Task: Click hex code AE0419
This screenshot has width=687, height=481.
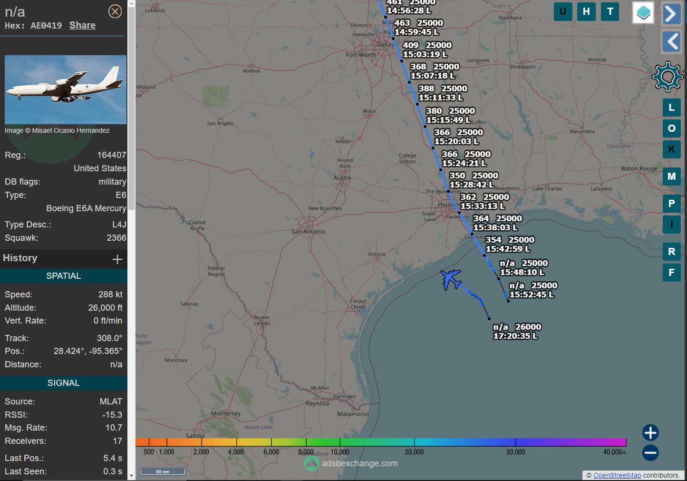Action: click(x=46, y=26)
